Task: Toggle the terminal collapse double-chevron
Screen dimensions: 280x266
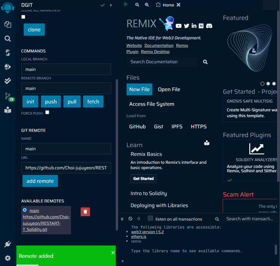Action: click(122, 219)
